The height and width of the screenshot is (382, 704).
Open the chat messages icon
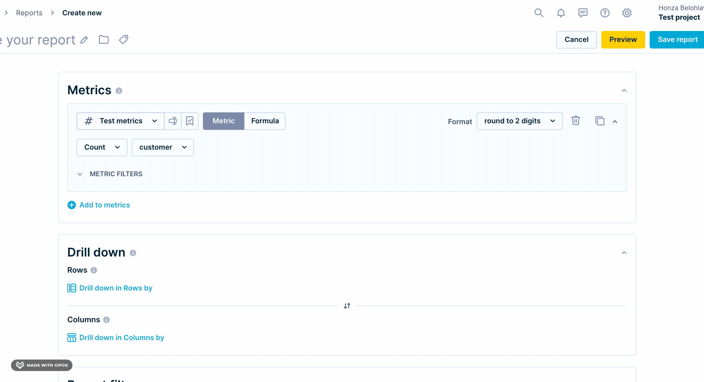coord(583,13)
